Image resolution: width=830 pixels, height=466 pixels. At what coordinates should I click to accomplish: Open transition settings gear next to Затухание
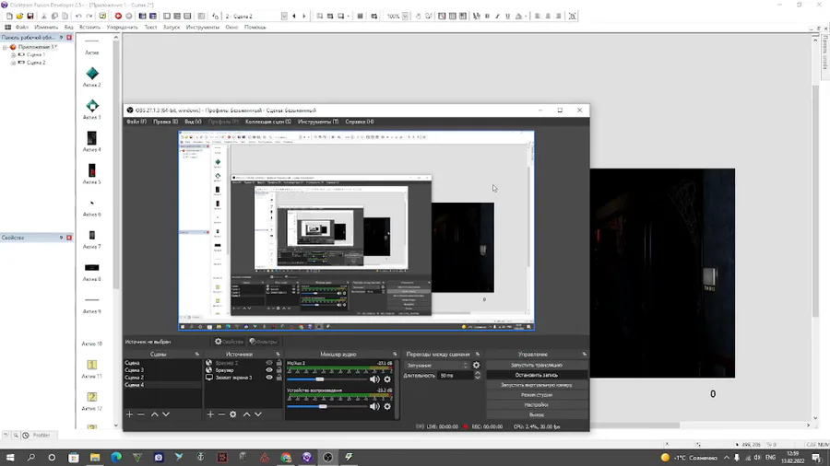pyautogui.click(x=477, y=366)
